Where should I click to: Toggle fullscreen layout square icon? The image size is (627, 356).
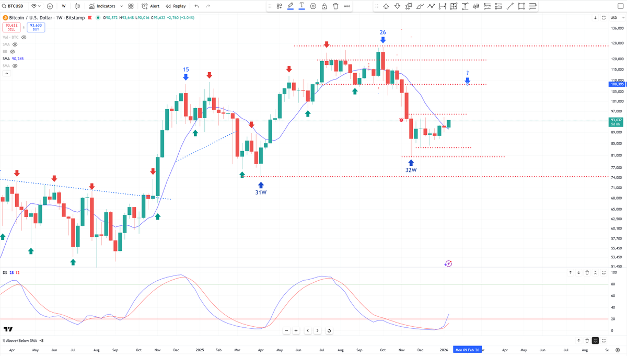[x=621, y=6]
